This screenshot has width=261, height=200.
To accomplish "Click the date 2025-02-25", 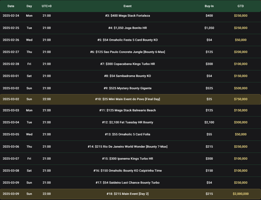I will (11, 28).
